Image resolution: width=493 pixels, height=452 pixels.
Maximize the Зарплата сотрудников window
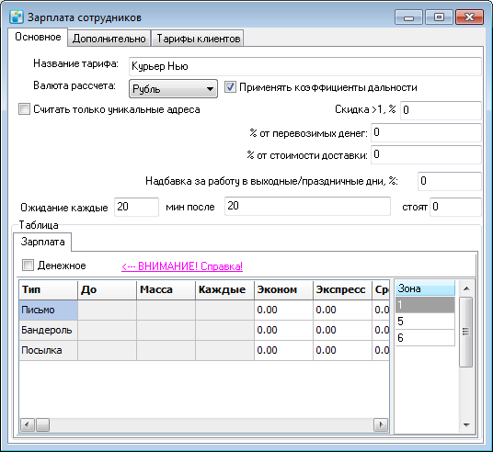(440, 17)
